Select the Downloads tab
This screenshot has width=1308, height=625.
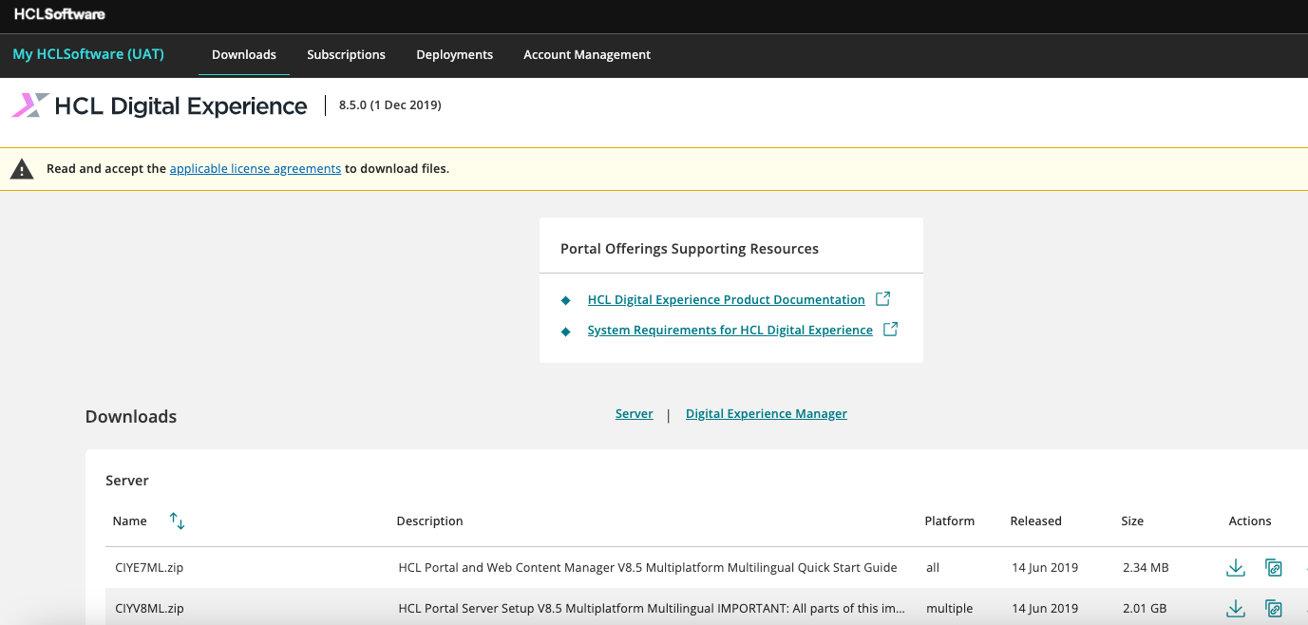click(x=243, y=55)
